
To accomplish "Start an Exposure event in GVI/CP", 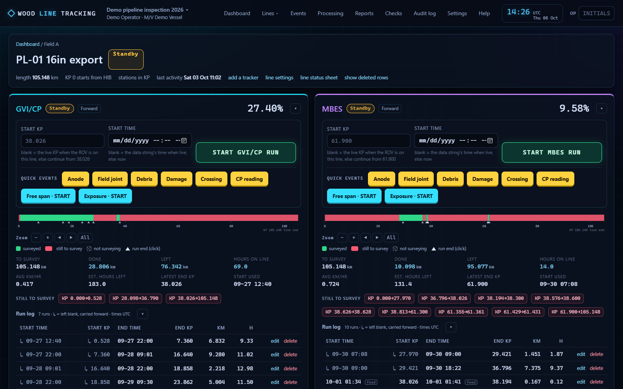I will click(105, 196).
